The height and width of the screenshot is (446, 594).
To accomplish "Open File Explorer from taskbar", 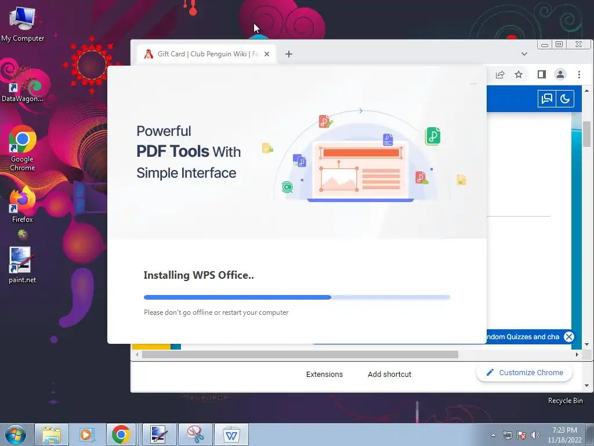I will coord(52,434).
